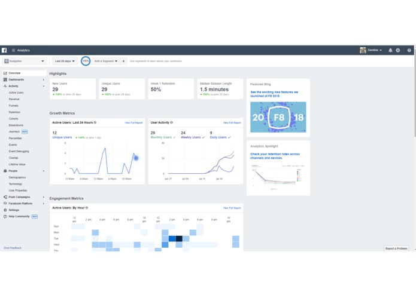The height and width of the screenshot is (295, 416).
Task: Click info icon beside Active Users: Last 24 Hours
Action: pyautogui.click(x=95, y=122)
